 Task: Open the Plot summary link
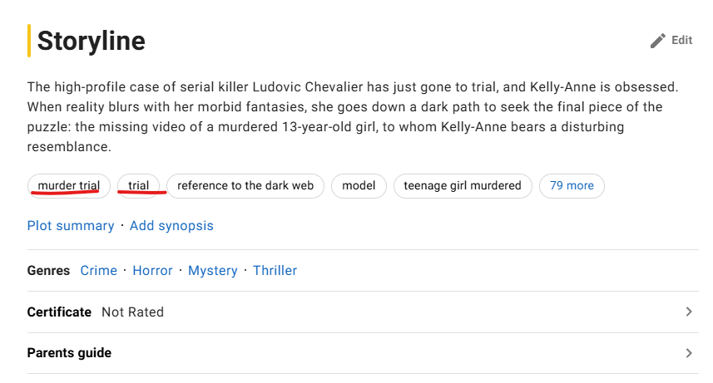pos(71,226)
